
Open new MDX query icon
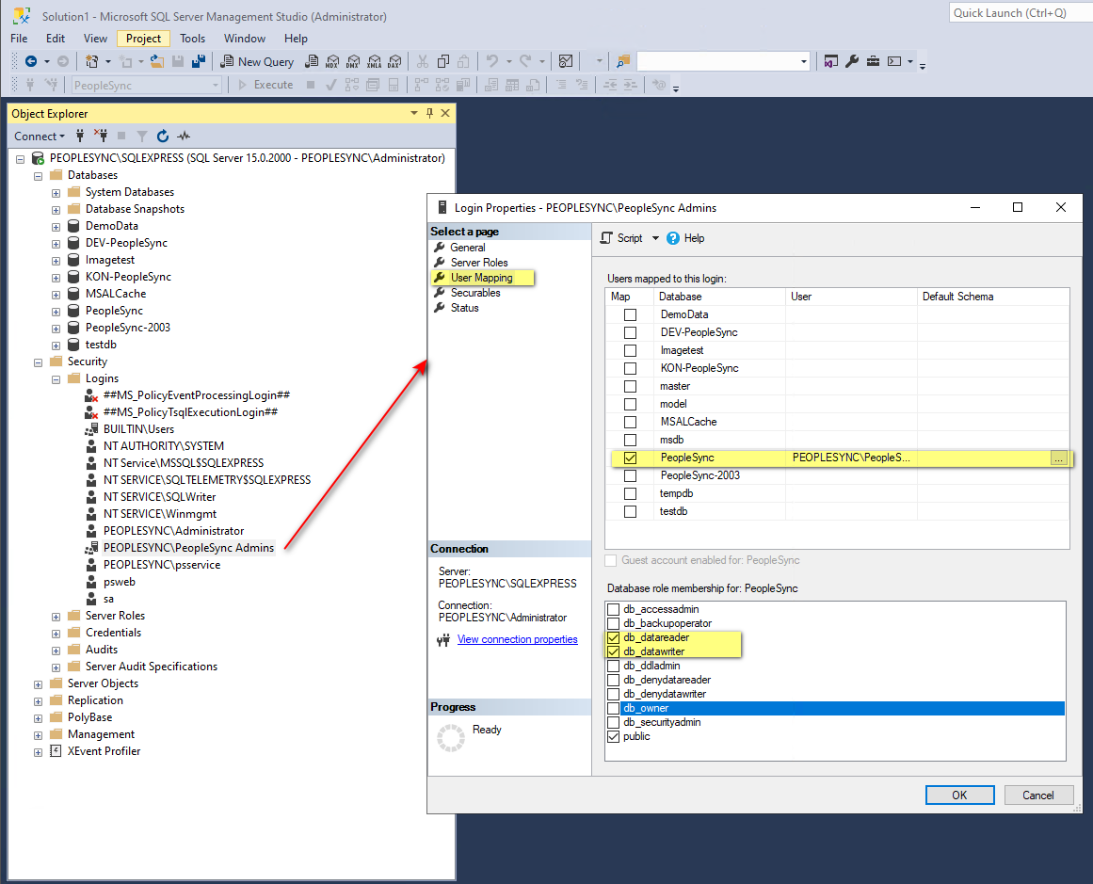click(332, 61)
